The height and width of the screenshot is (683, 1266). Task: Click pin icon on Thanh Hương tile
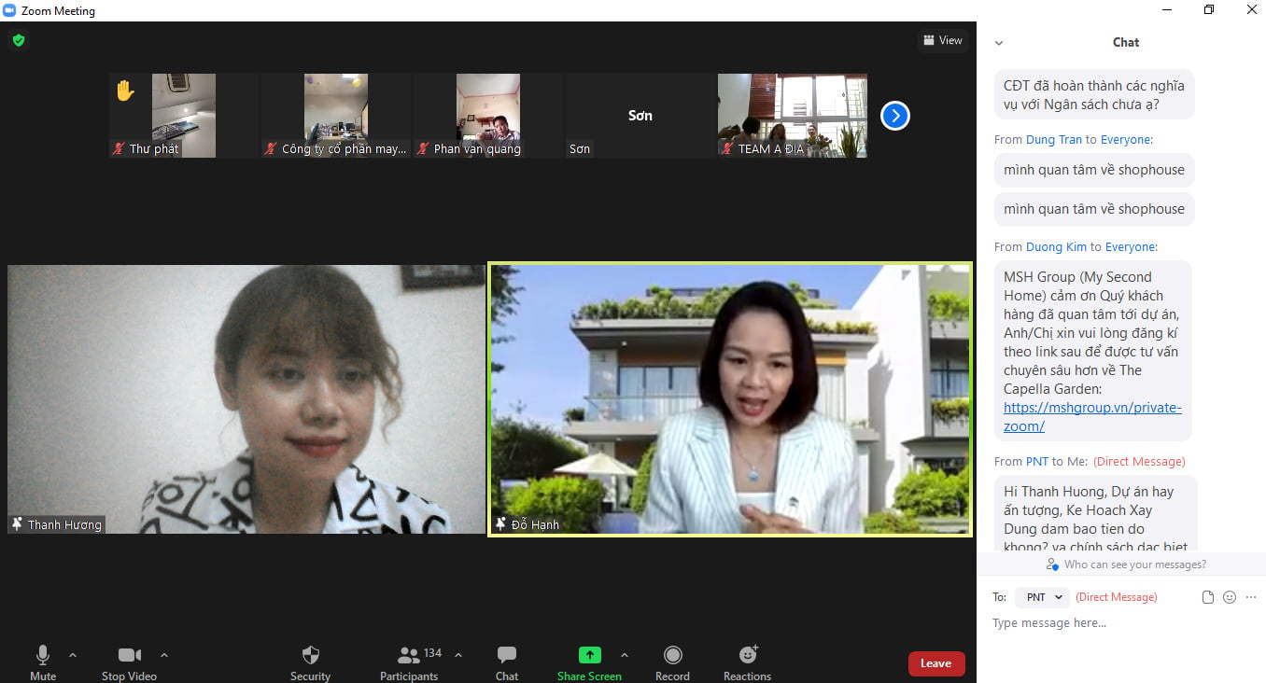[18, 524]
